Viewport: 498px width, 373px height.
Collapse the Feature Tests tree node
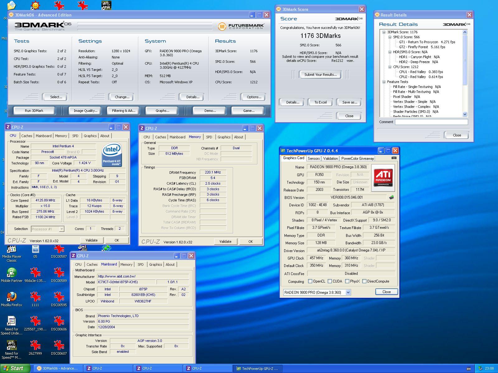click(x=384, y=82)
